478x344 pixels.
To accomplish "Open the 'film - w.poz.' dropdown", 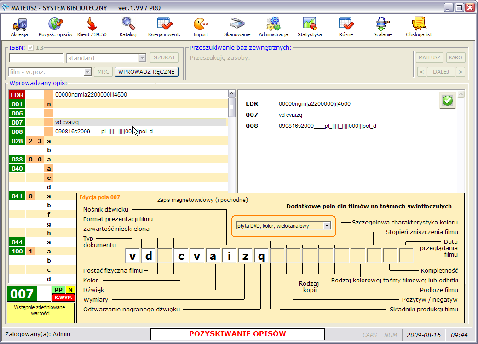I will [87, 72].
